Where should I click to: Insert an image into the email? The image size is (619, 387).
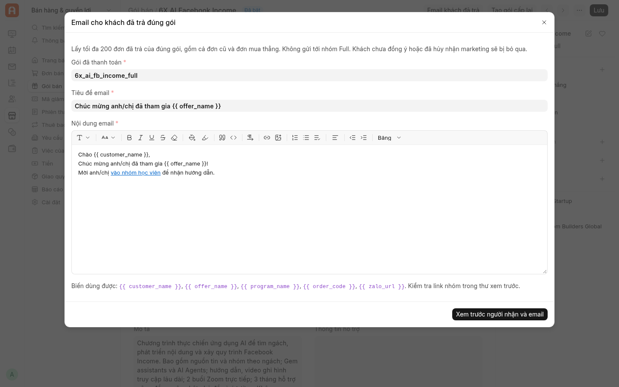click(x=278, y=138)
